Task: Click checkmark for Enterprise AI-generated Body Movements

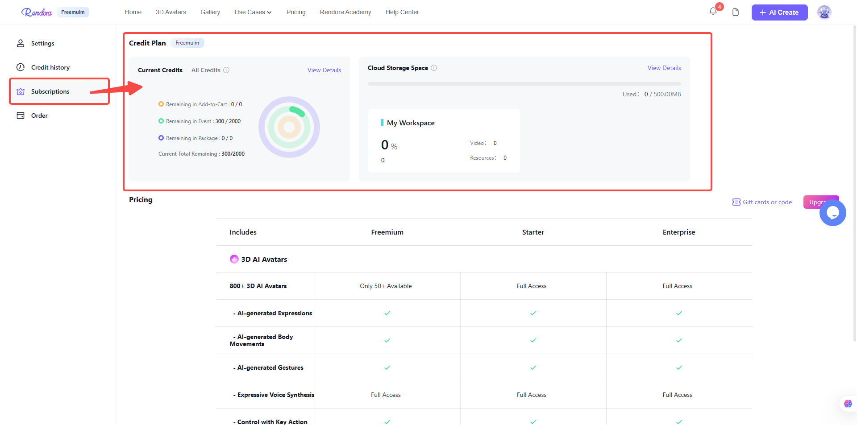Action: click(x=679, y=340)
